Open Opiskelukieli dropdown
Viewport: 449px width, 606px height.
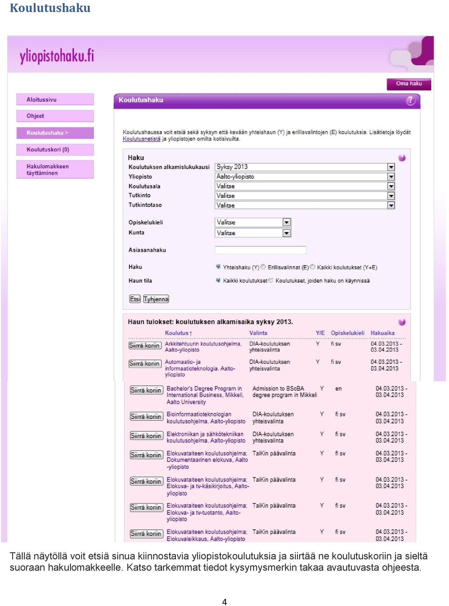pos(253,223)
